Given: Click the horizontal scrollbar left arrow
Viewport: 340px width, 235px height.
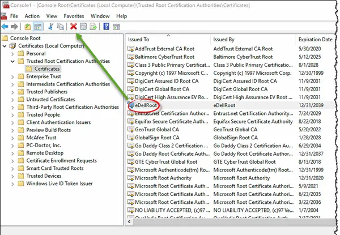Looking at the screenshot, I should click(x=129, y=222).
